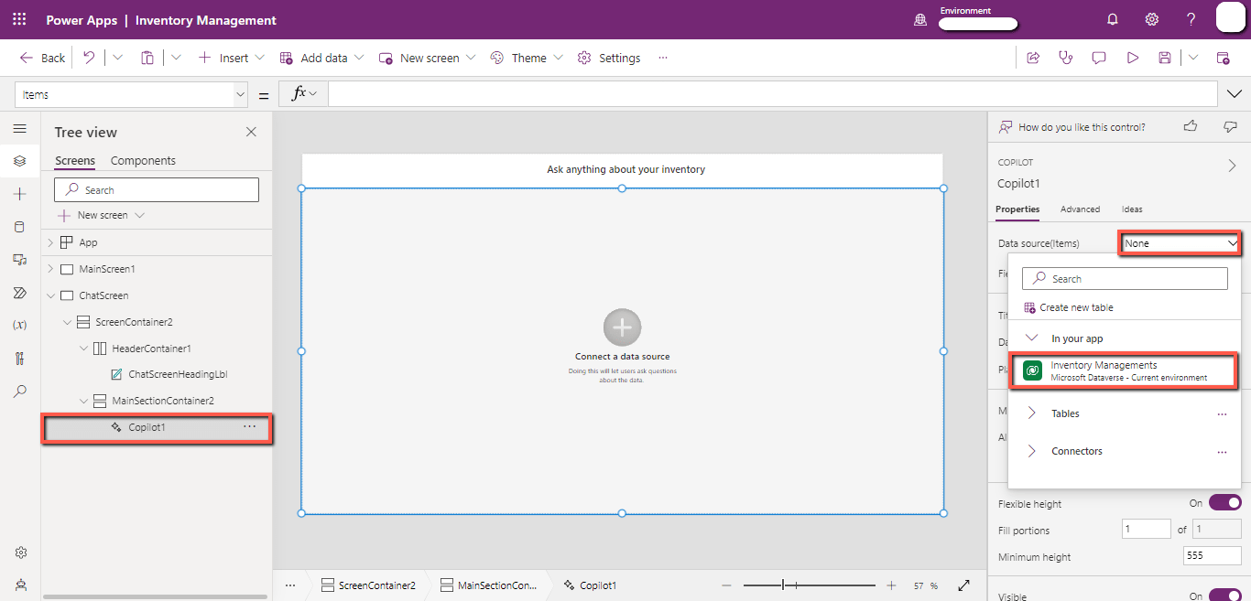Expand the formula bar chevron
Screen dimensions: 1251x601
click(x=1235, y=94)
